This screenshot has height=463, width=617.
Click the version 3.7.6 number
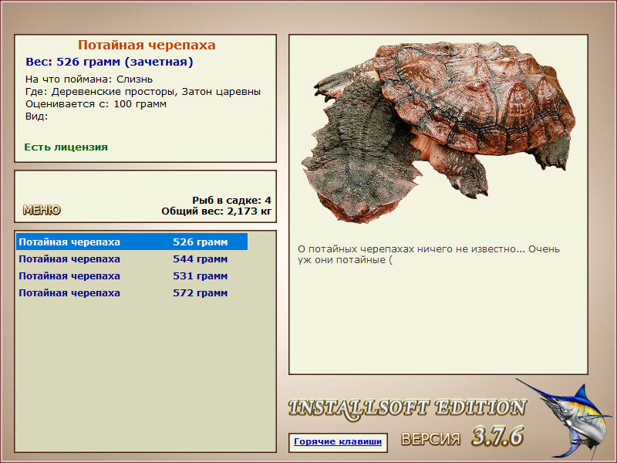coord(497,436)
